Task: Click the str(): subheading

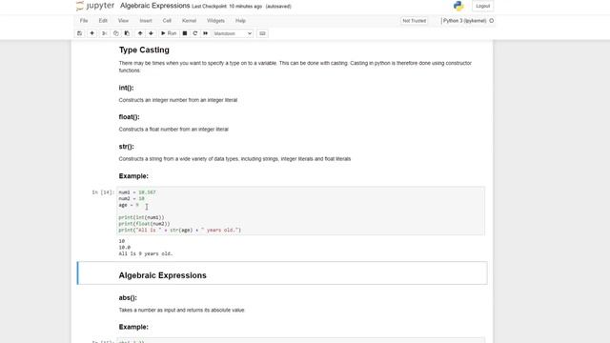Action: (127, 147)
